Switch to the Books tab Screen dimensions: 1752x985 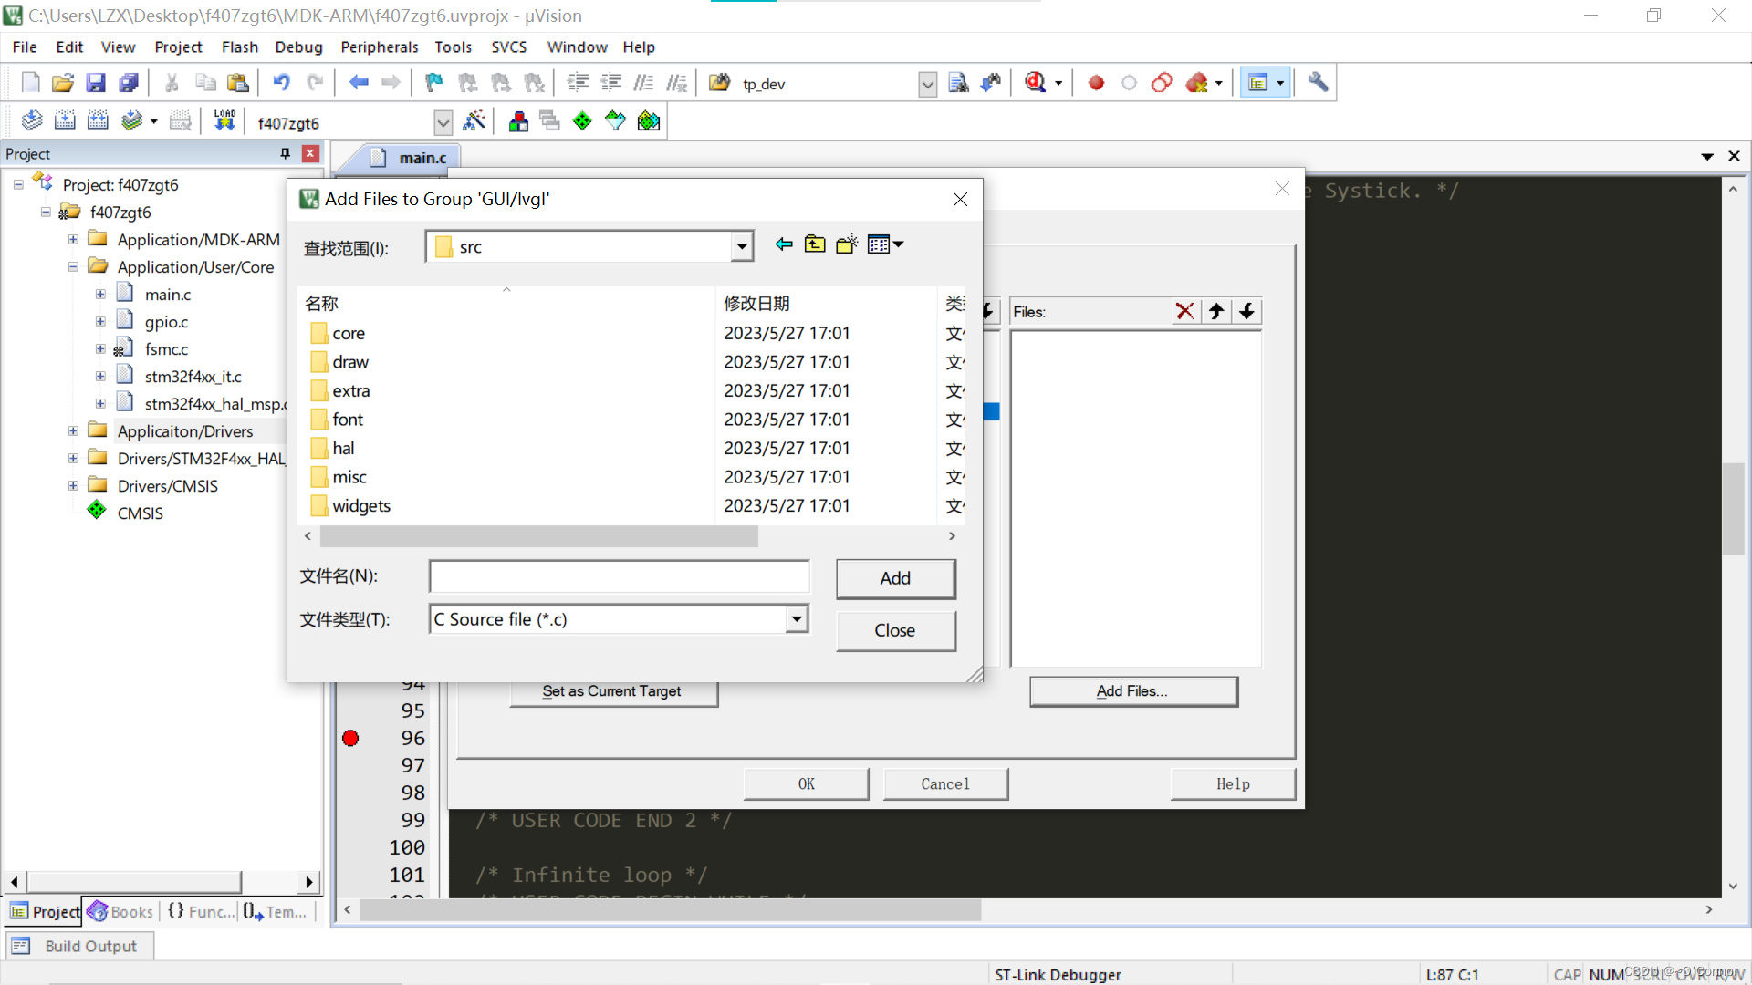pyautogui.click(x=121, y=911)
